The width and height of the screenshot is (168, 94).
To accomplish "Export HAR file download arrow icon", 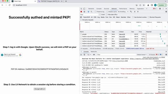I will coord(138,11).
